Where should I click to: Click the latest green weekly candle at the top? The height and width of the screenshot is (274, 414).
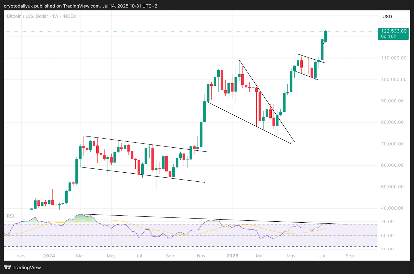[x=326, y=36]
